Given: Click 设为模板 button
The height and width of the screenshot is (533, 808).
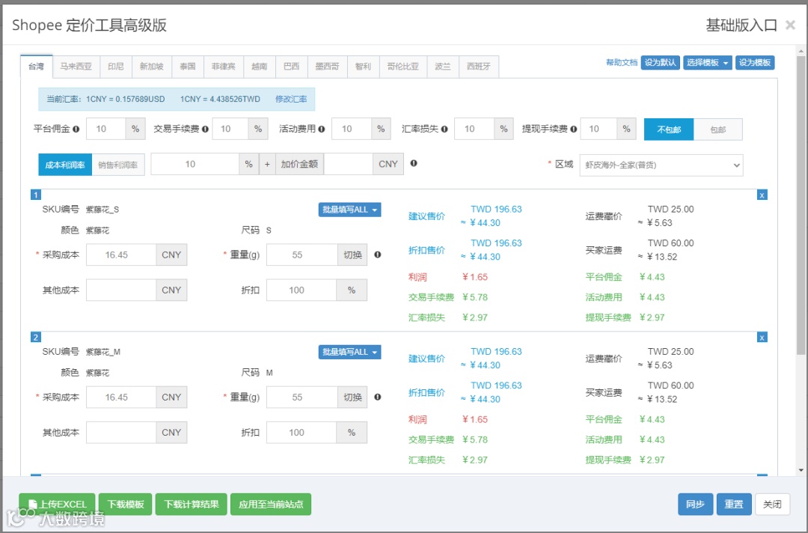Looking at the screenshot, I should [x=755, y=62].
